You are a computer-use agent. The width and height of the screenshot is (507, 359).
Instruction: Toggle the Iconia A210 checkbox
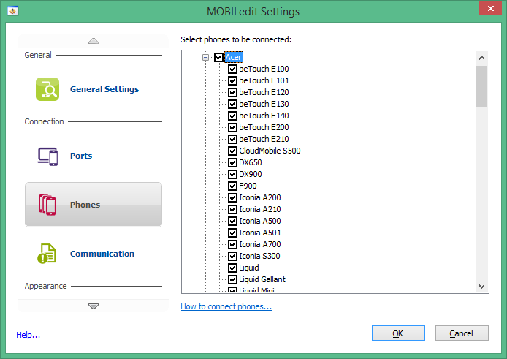[232, 209]
